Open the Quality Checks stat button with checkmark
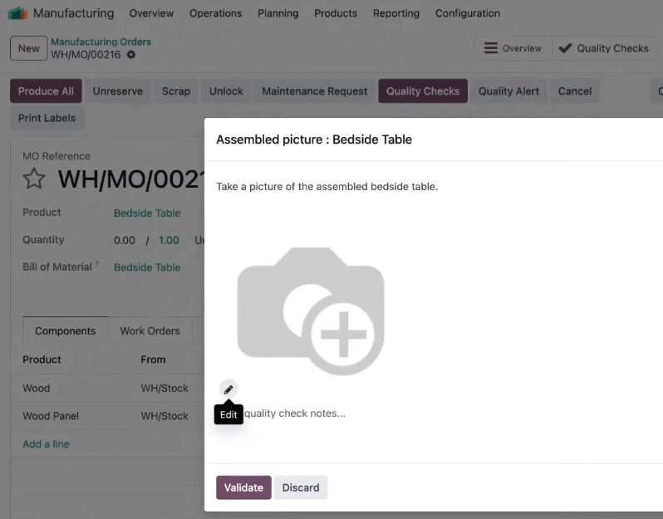This screenshot has height=519, width=663. click(x=604, y=48)
